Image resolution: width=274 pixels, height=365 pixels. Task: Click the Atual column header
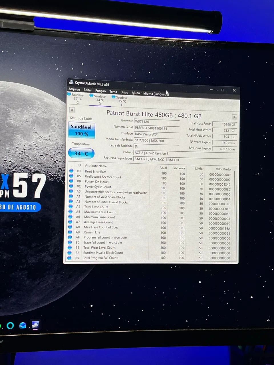click(163, 168)
